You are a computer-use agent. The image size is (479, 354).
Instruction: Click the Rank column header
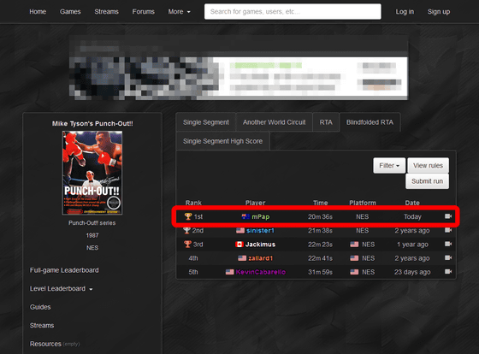click(193, 203)
